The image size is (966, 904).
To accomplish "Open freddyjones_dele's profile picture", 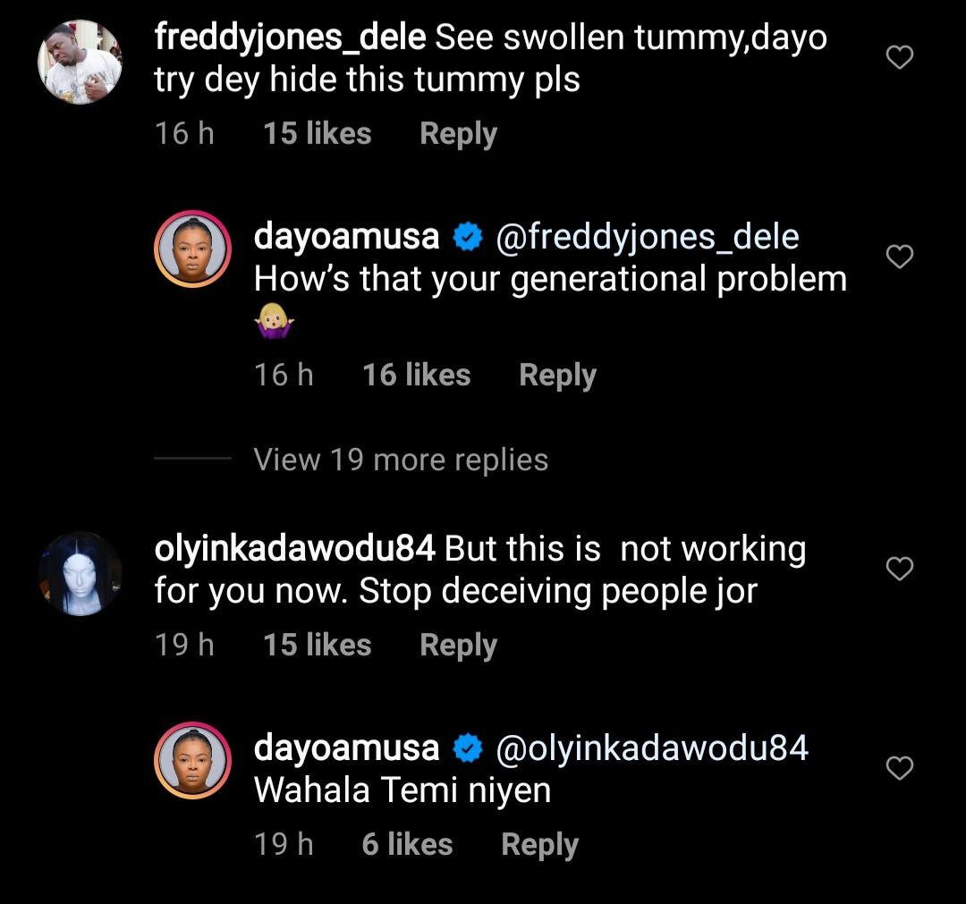I will pos(80,62).
